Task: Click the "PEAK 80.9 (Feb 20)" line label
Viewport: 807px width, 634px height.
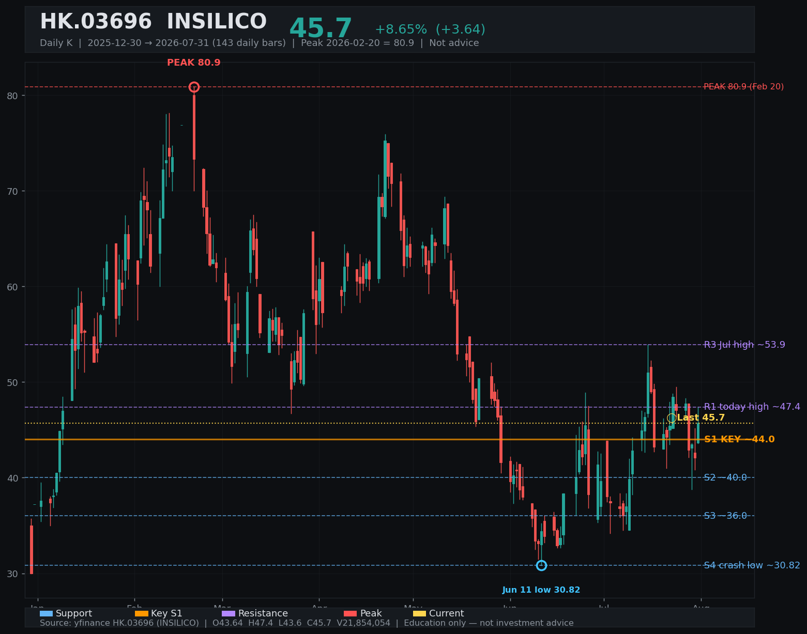Action: click(x=743, y=87)
